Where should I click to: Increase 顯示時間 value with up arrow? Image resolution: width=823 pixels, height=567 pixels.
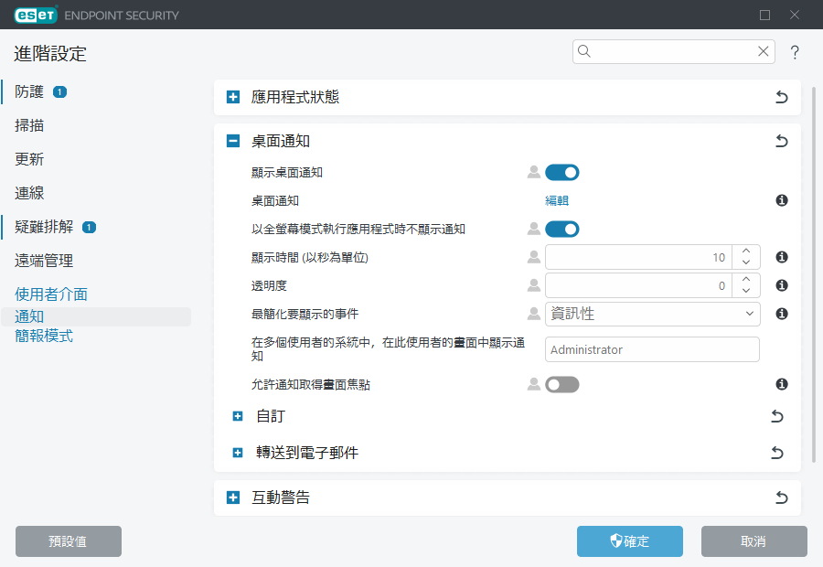pos(746,251)
